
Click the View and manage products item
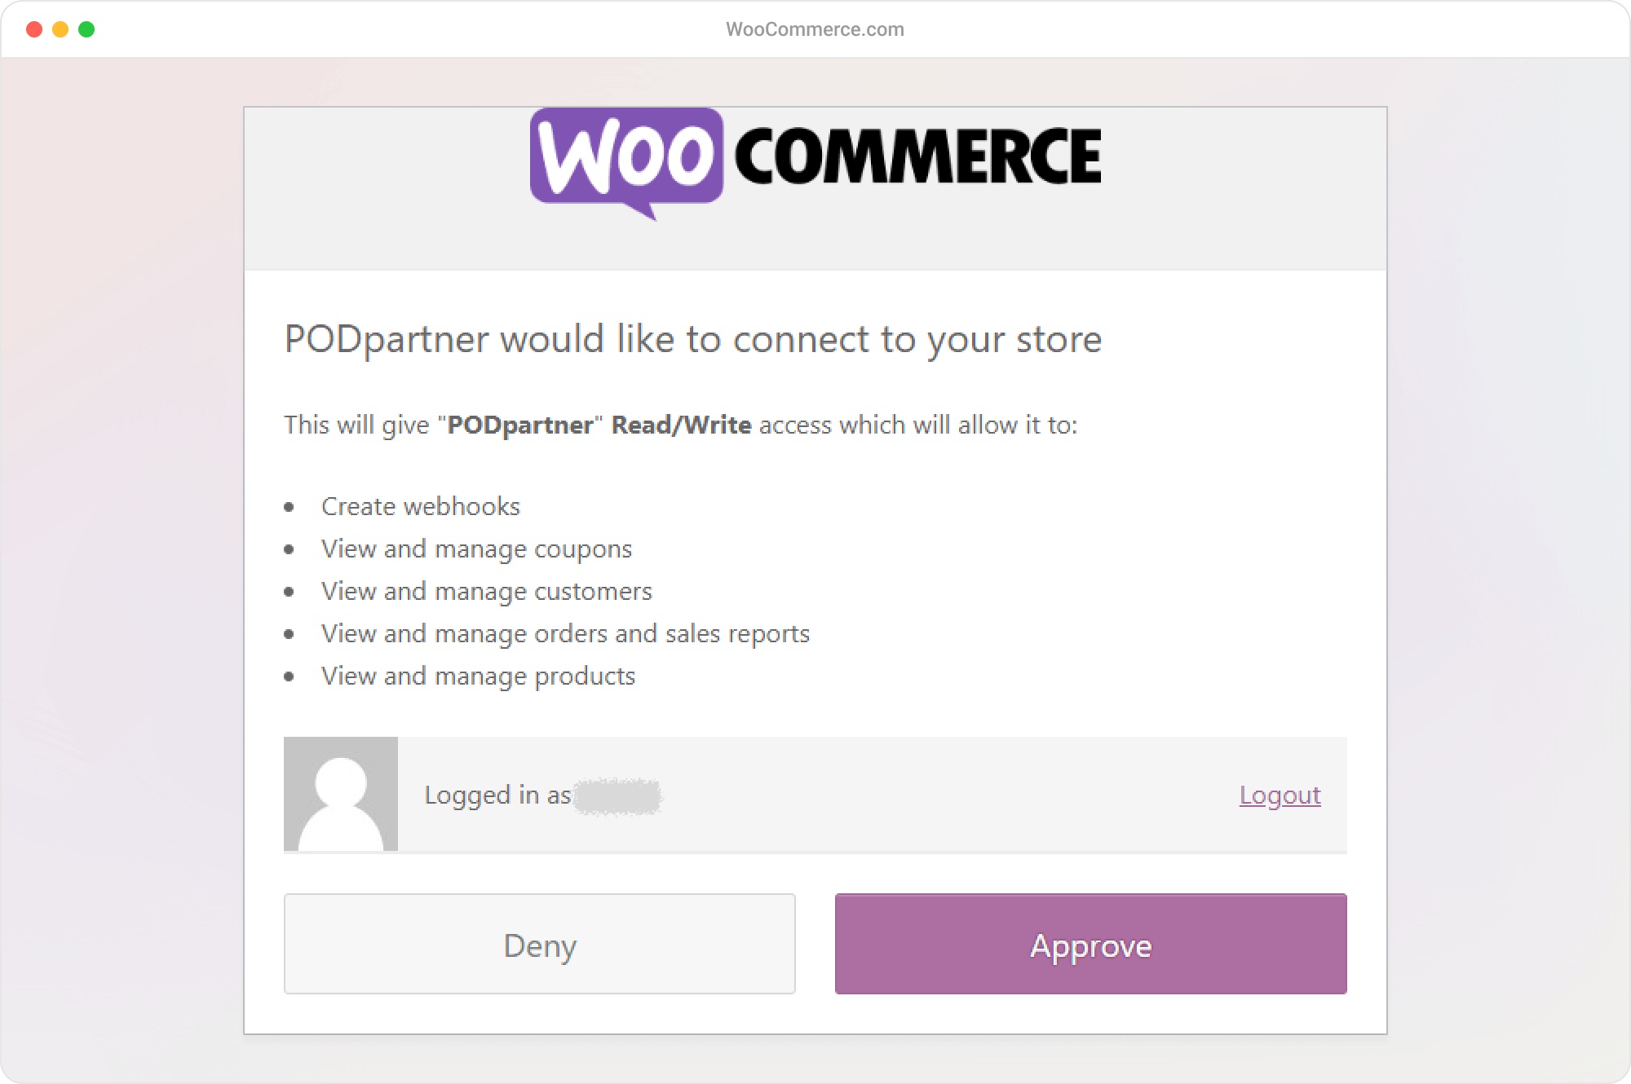(478, 676)
